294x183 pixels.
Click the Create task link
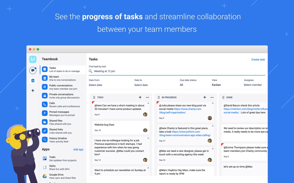[x=258, y=60]
